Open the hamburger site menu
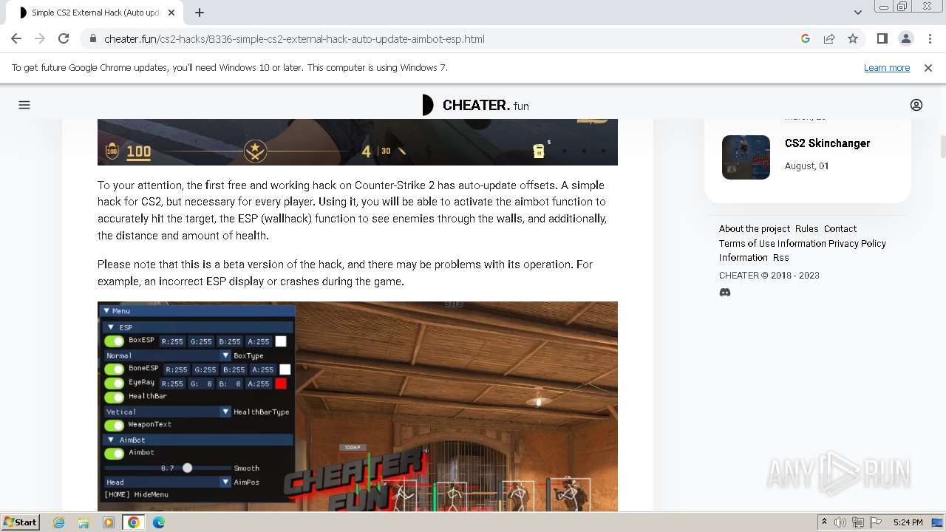The image size is (946, 532). coord(24,105)
